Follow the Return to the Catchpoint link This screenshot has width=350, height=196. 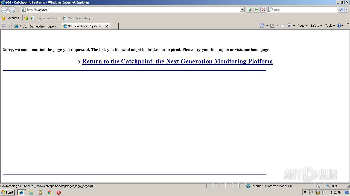177,61
